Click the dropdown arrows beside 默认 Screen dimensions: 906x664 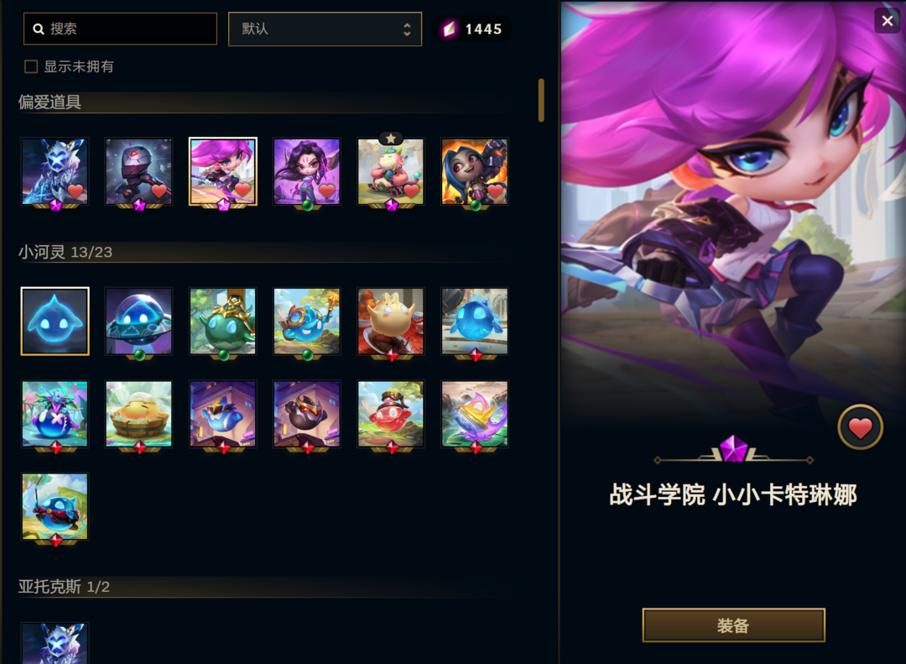pyautogui.click(x=407, y=29)
